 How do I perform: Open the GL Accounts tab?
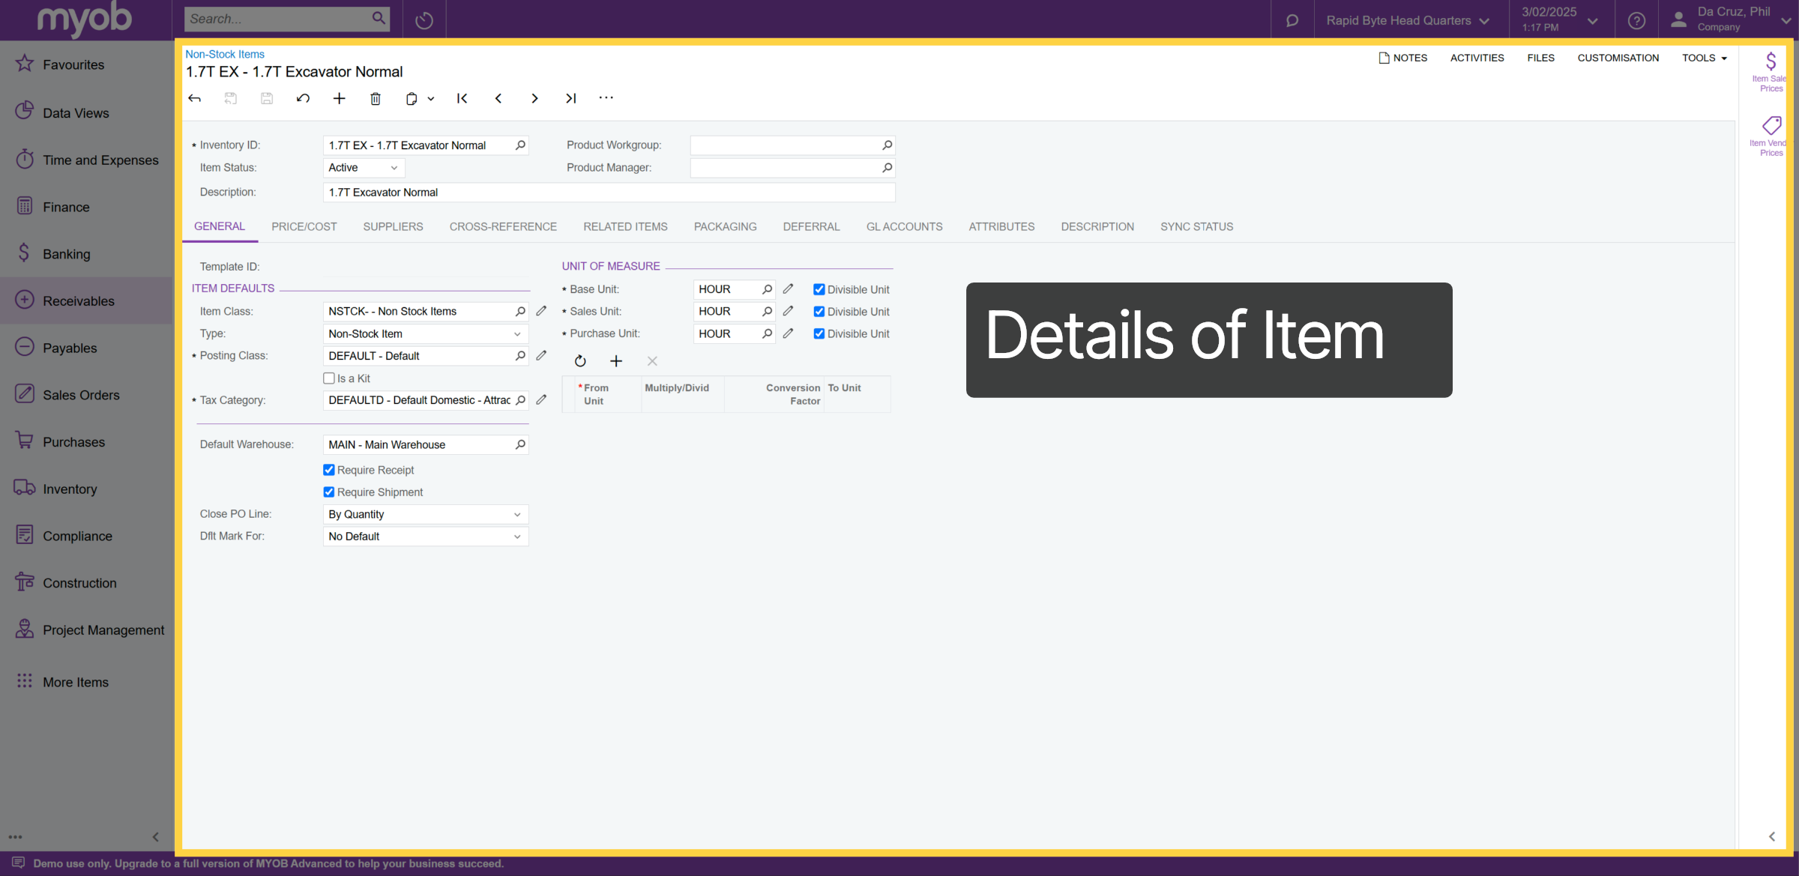[x=904, y=226]
